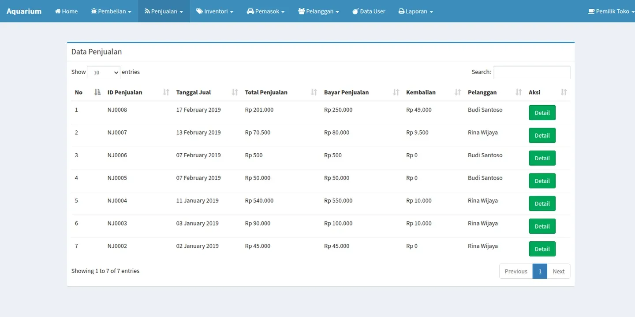Open the Show entries count selector
Viewport: 635px width, 317px height.
coord(104,72)
